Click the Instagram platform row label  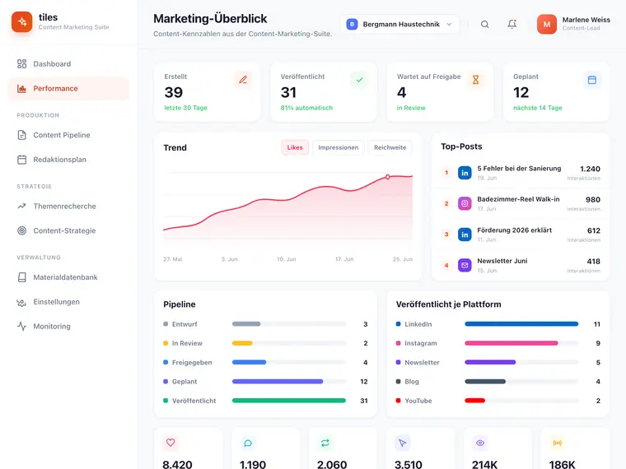tap(421, 343)
